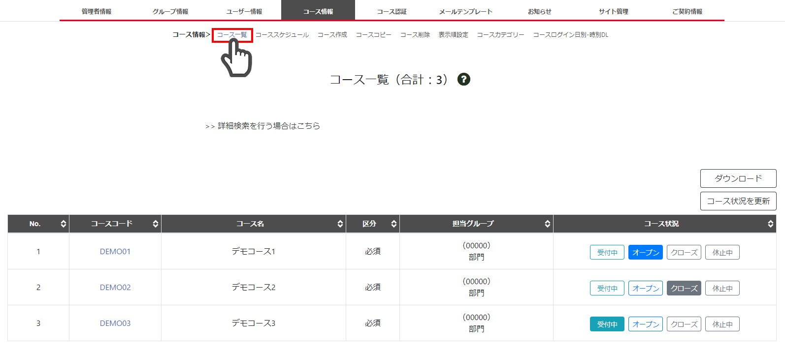This screenshot has width=785, height=351.
Task: Set DEMO01 status to 休止中
Action: coord(722,252)
